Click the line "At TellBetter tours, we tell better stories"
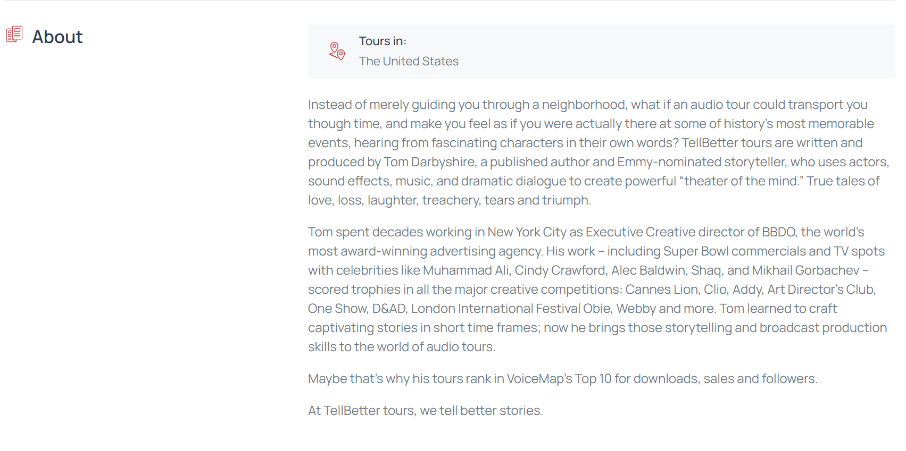906x451 pixels. [425, 411]
